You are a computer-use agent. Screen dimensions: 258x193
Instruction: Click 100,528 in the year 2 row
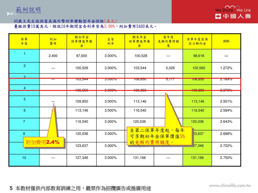click(82, 68)
